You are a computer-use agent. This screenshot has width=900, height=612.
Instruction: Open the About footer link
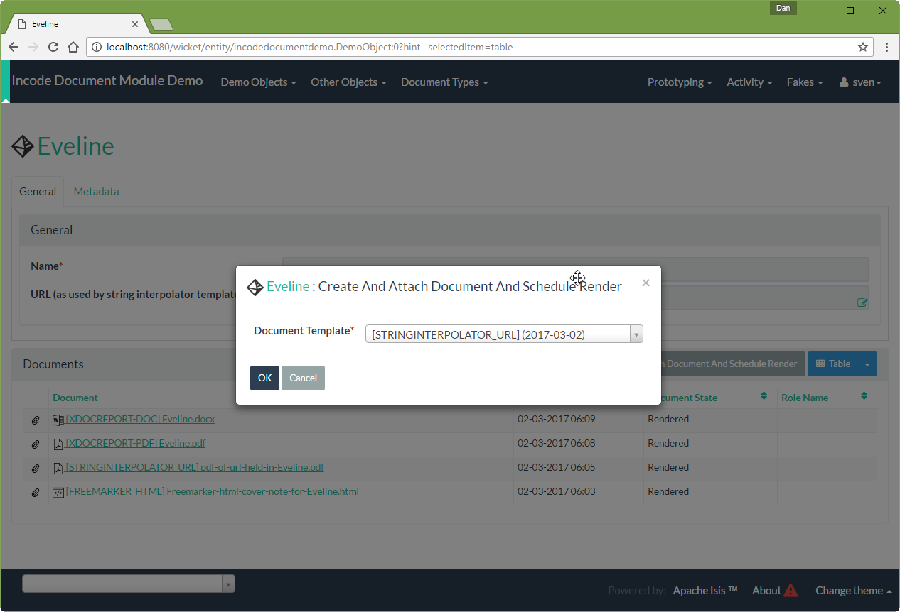(x=766, y=591)
